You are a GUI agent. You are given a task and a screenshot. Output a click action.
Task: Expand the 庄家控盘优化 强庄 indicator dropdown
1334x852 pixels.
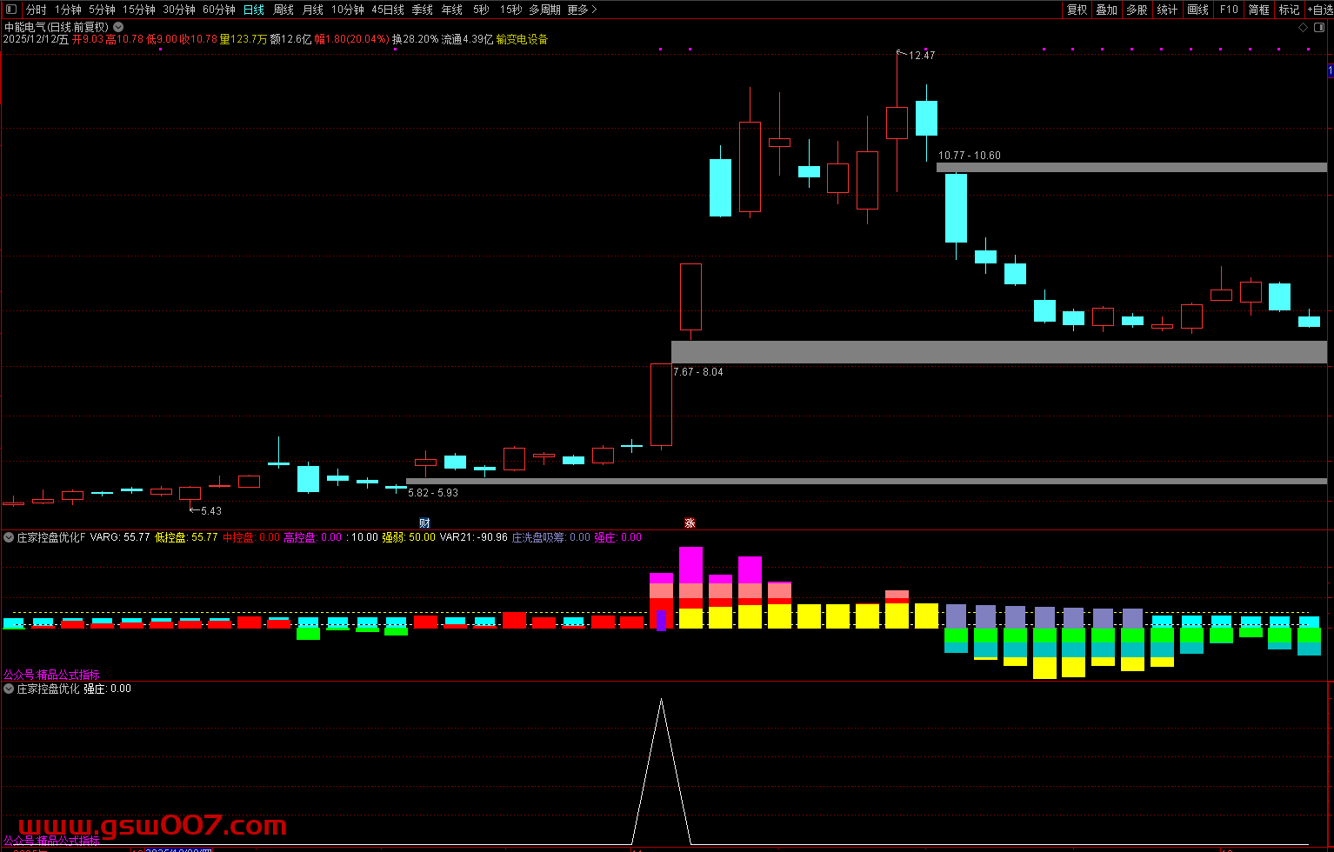[9, 689]
